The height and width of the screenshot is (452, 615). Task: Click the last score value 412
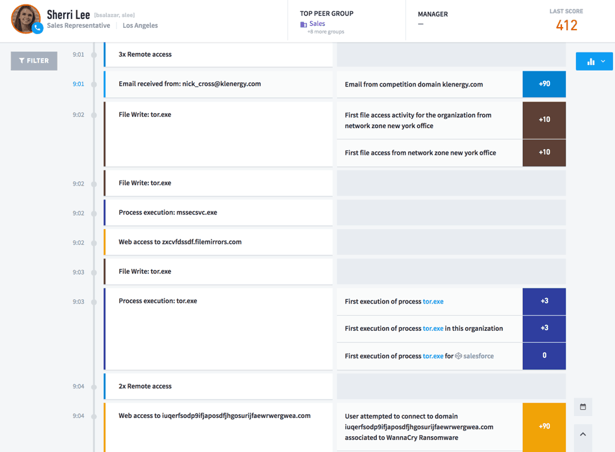point(566,25)
